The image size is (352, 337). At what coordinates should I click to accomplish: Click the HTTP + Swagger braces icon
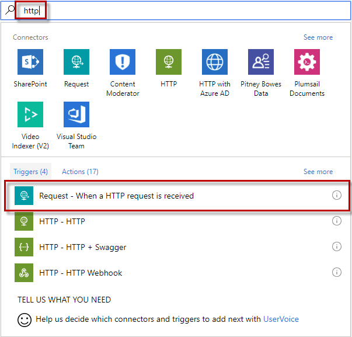(24, 247)
